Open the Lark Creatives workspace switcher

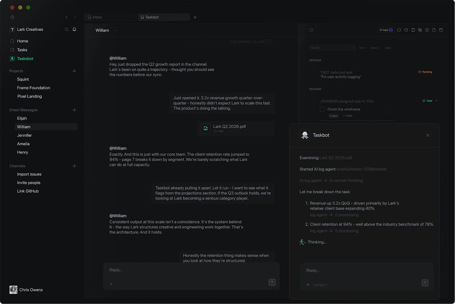point(27,30)
